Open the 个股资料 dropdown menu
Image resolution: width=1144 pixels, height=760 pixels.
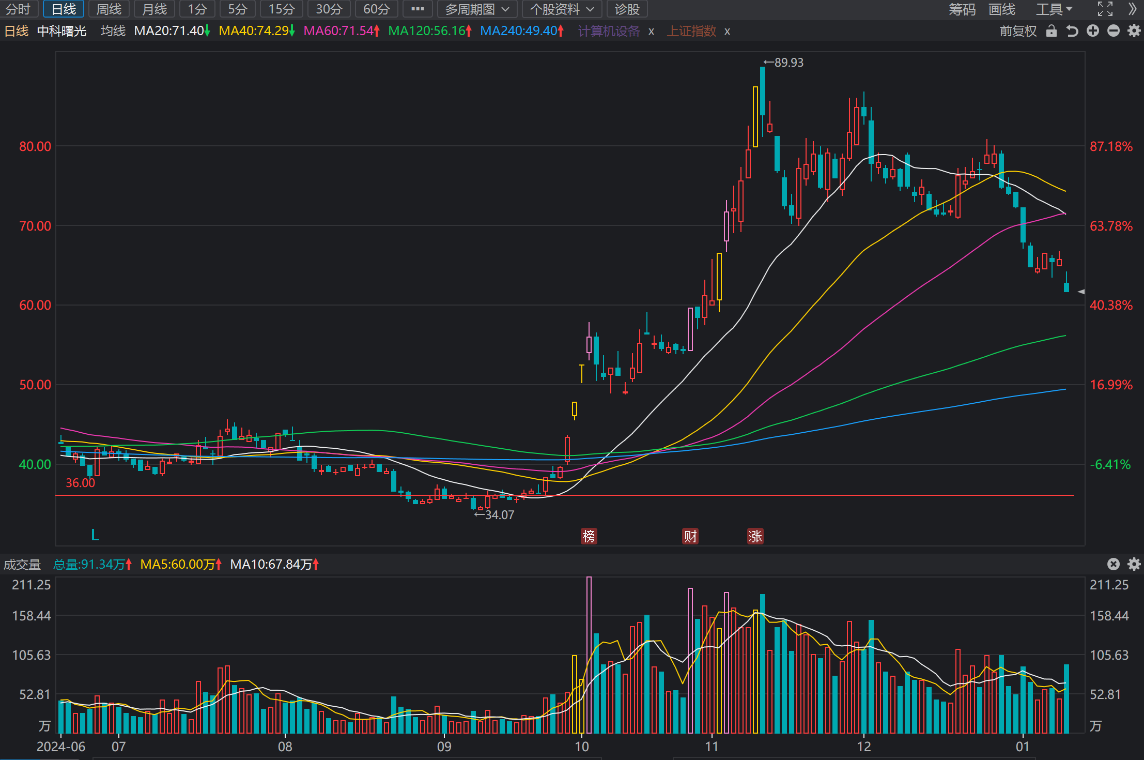tap(562, 9)
